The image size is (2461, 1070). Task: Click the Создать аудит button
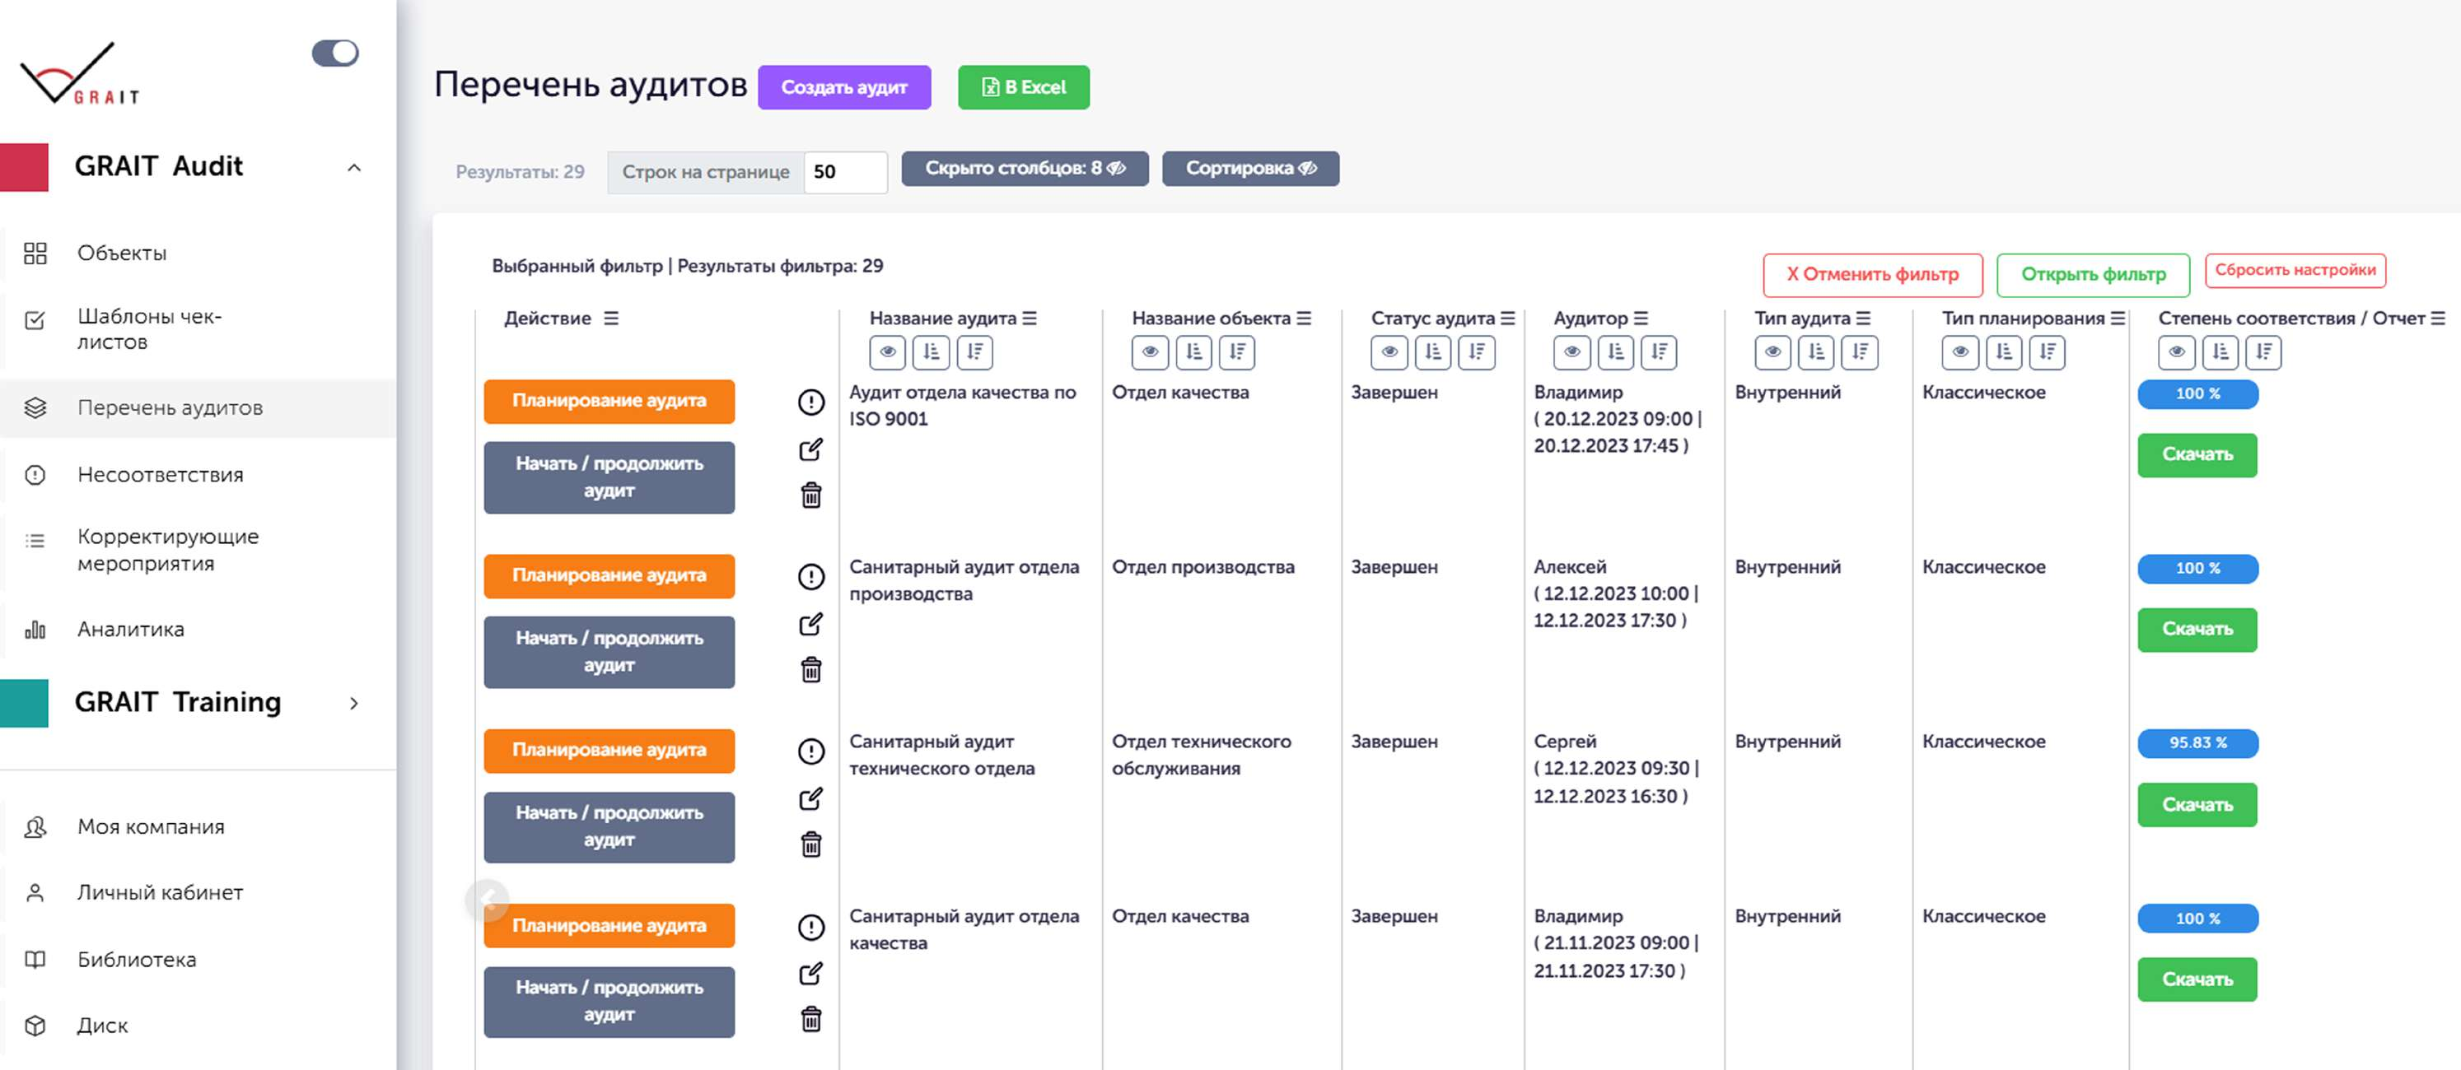click(843, 87)
